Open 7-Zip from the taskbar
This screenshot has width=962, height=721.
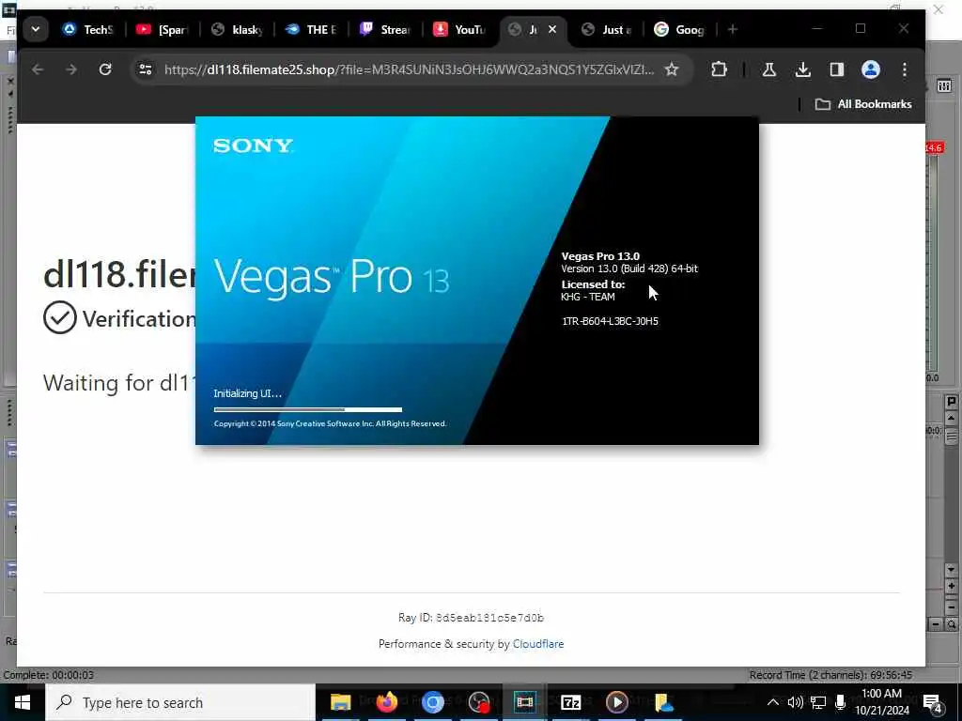[570, 702]
